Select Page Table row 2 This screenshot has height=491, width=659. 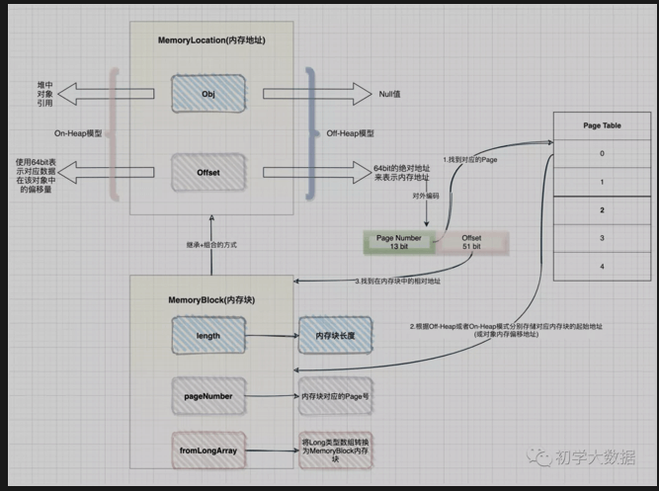click(x=602, y=210)
